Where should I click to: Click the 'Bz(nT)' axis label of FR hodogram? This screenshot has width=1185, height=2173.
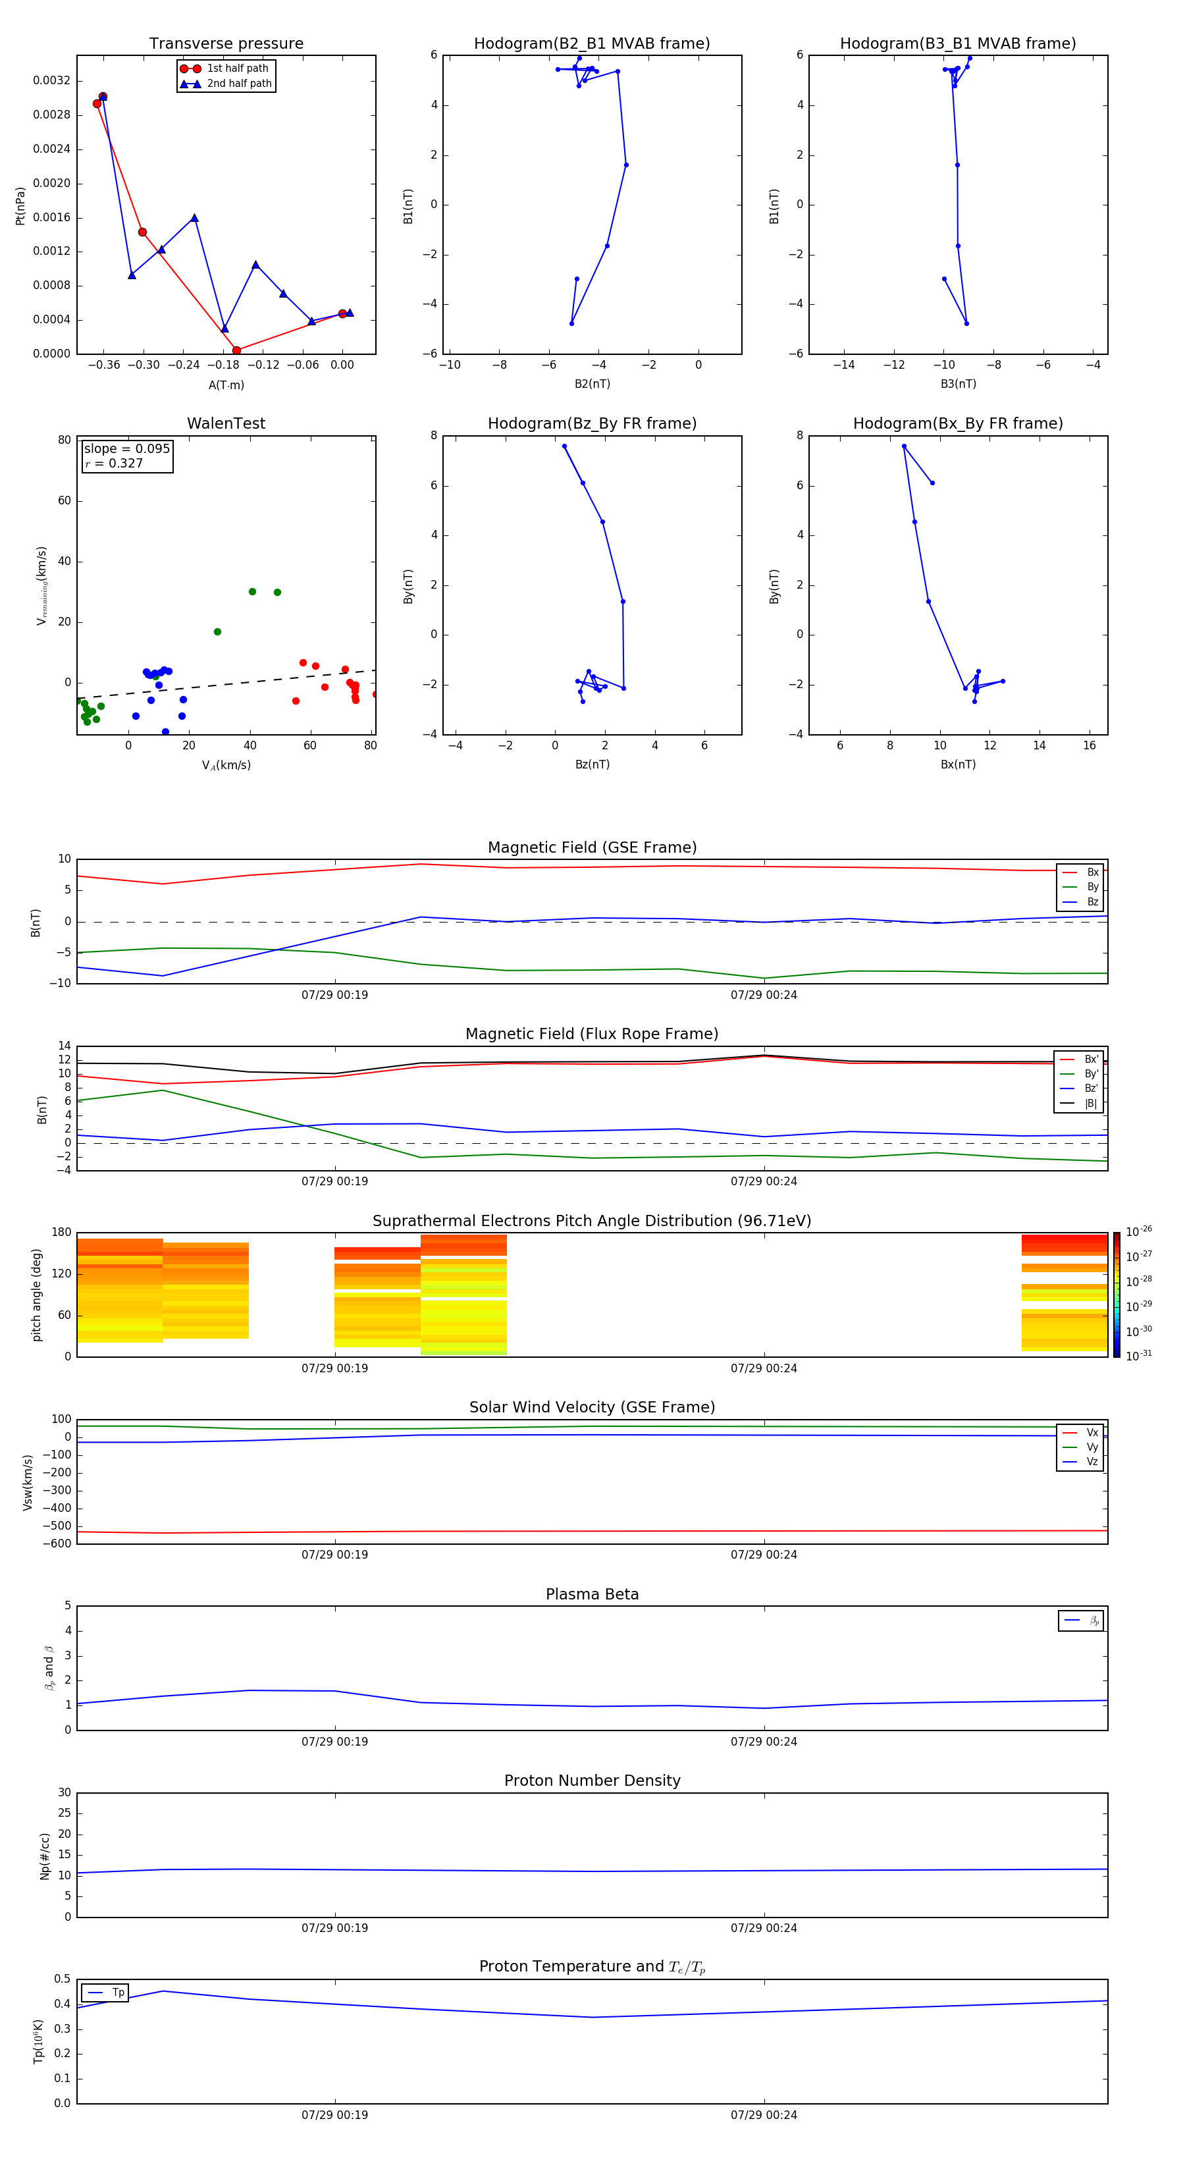coord(592,765)
